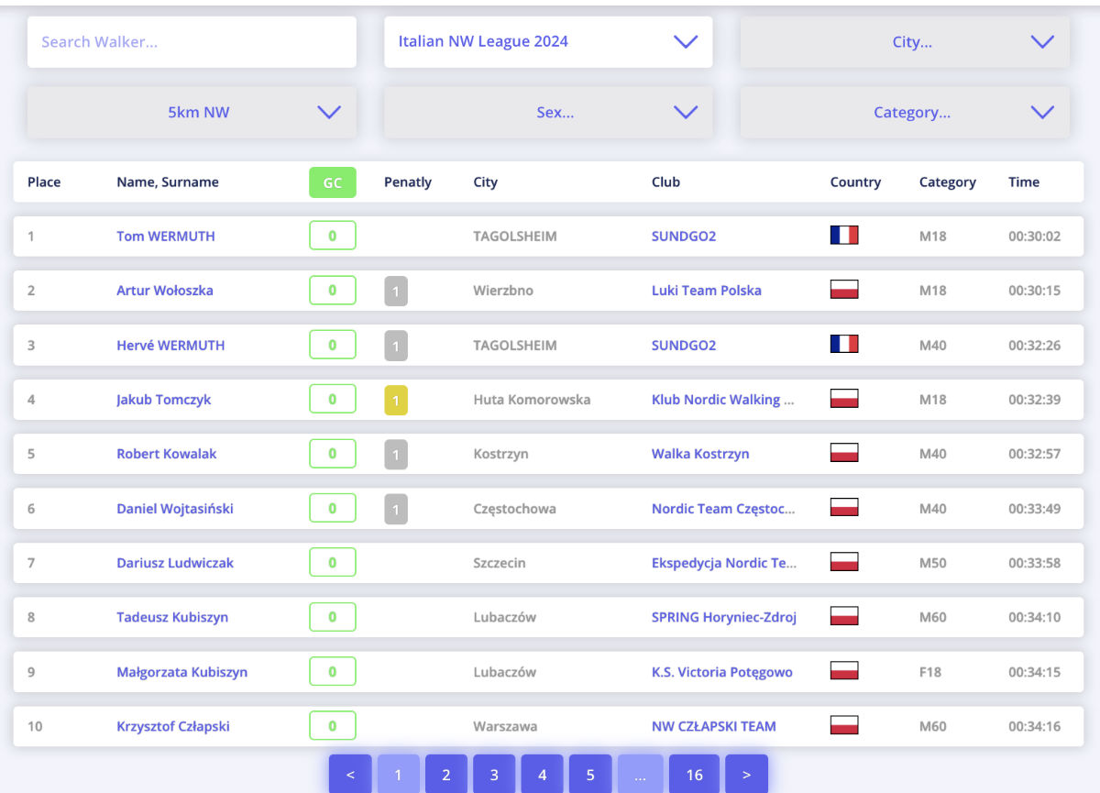Screen dimensions: 1100x793
Task: Go to the next results page arrow
Action: [x=746, y=775]
